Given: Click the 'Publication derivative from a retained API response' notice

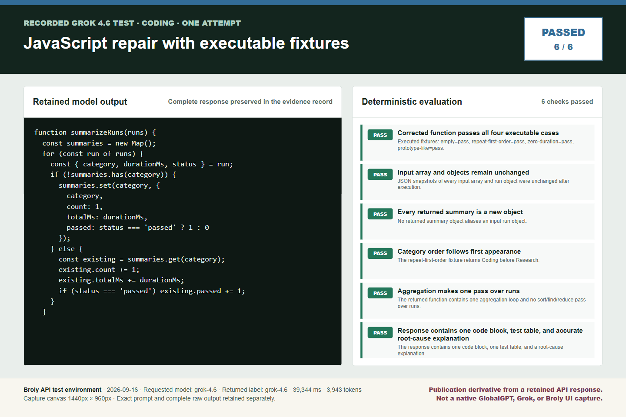Looking at the screenshot, I should coord(516,390).
